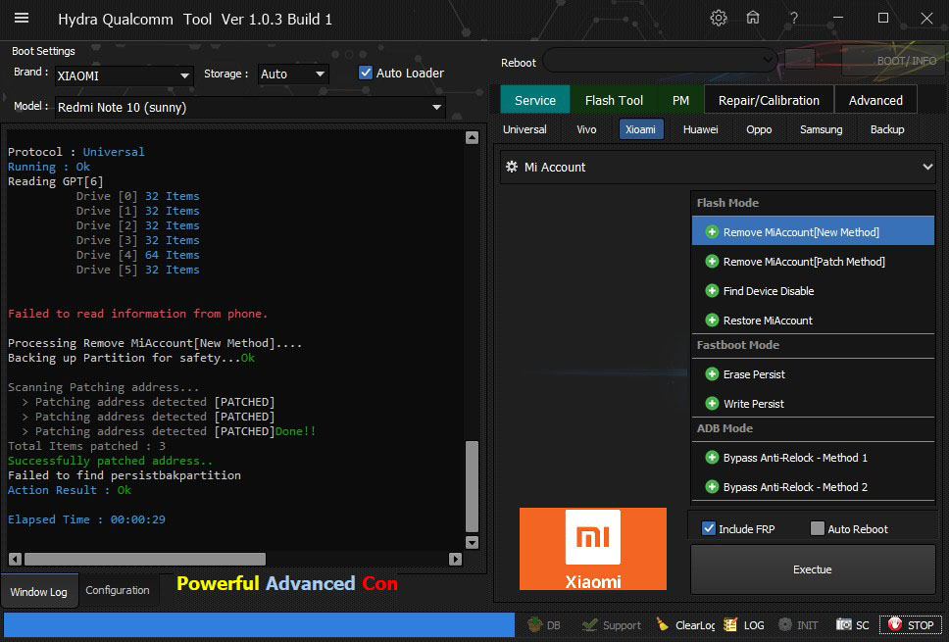Select Remove MiAccount[Patch Method] option

803,262
